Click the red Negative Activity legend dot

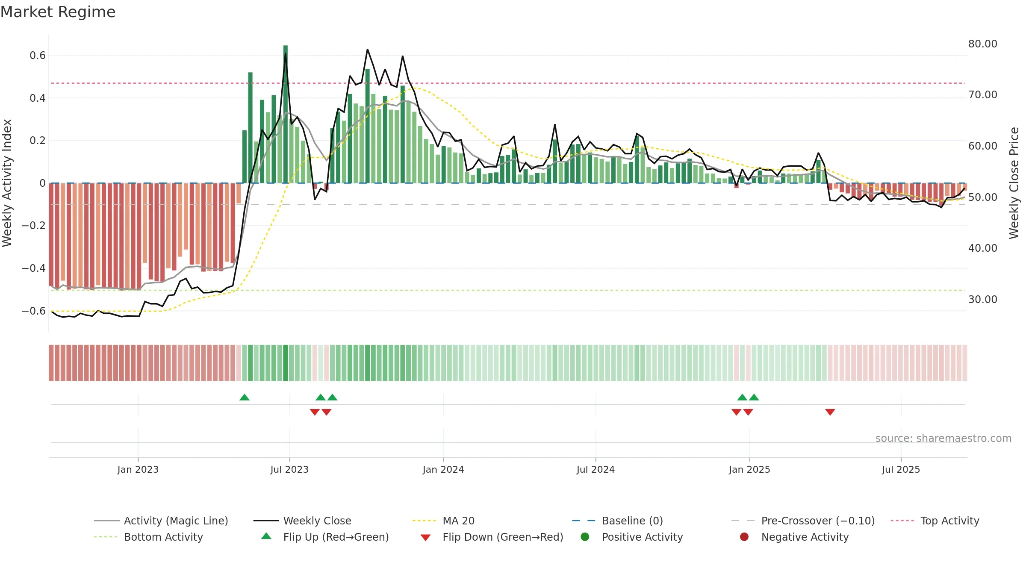pos(744,537)
